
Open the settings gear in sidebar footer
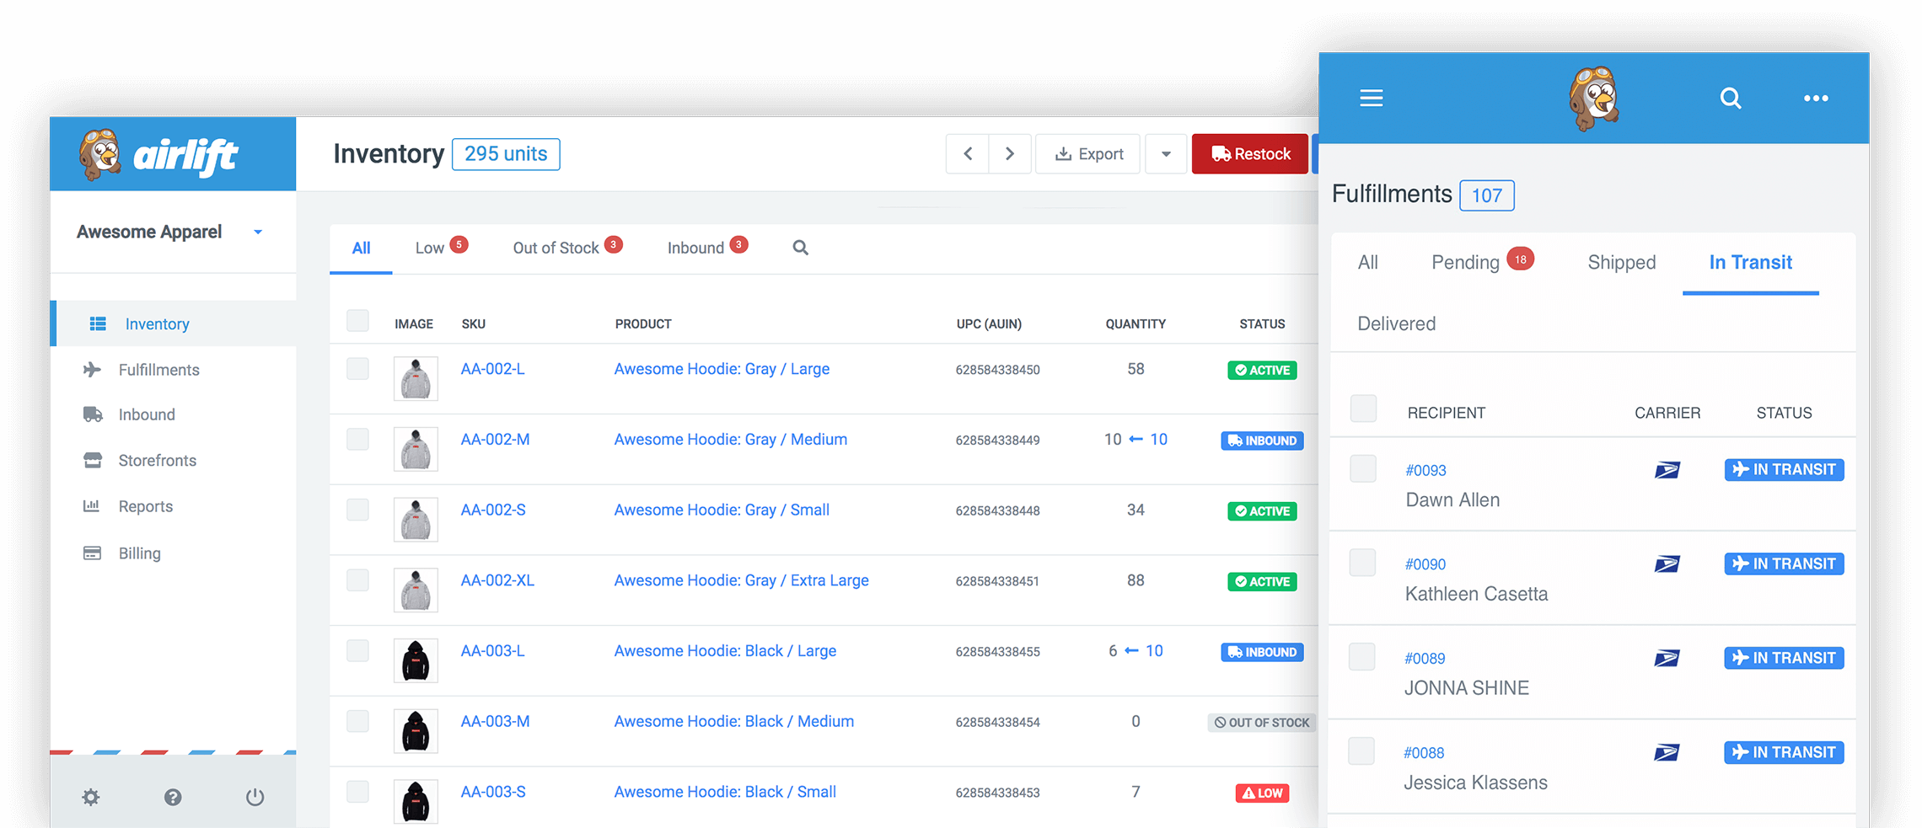(91, 797)
